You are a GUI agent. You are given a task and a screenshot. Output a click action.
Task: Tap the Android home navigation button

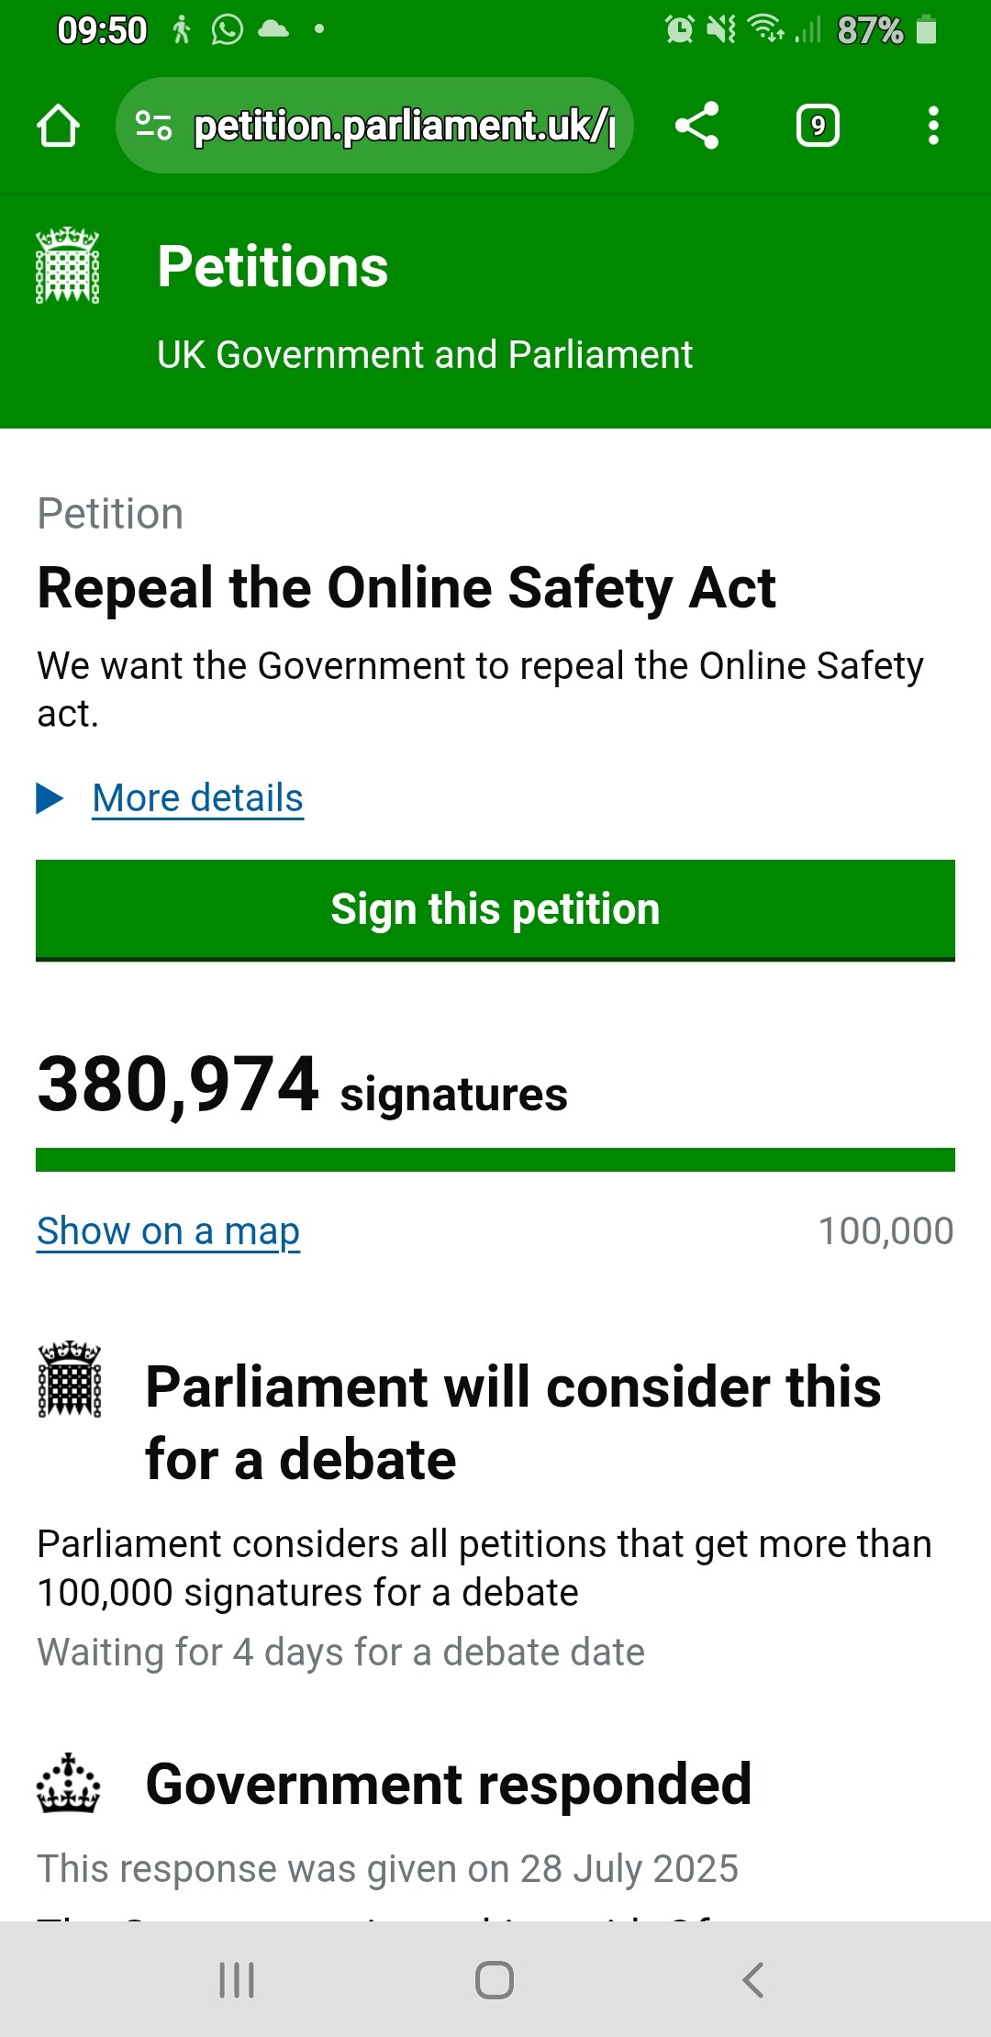coord(495,1980)
